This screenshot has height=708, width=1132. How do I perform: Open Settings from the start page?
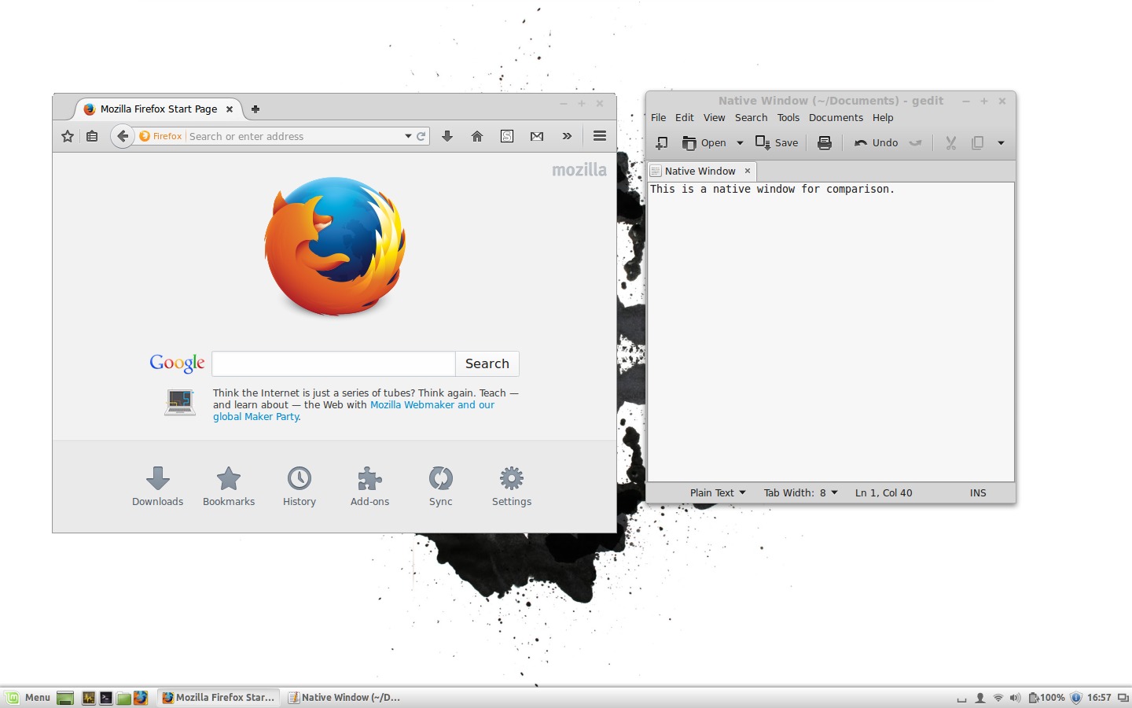tap(512, 487)
